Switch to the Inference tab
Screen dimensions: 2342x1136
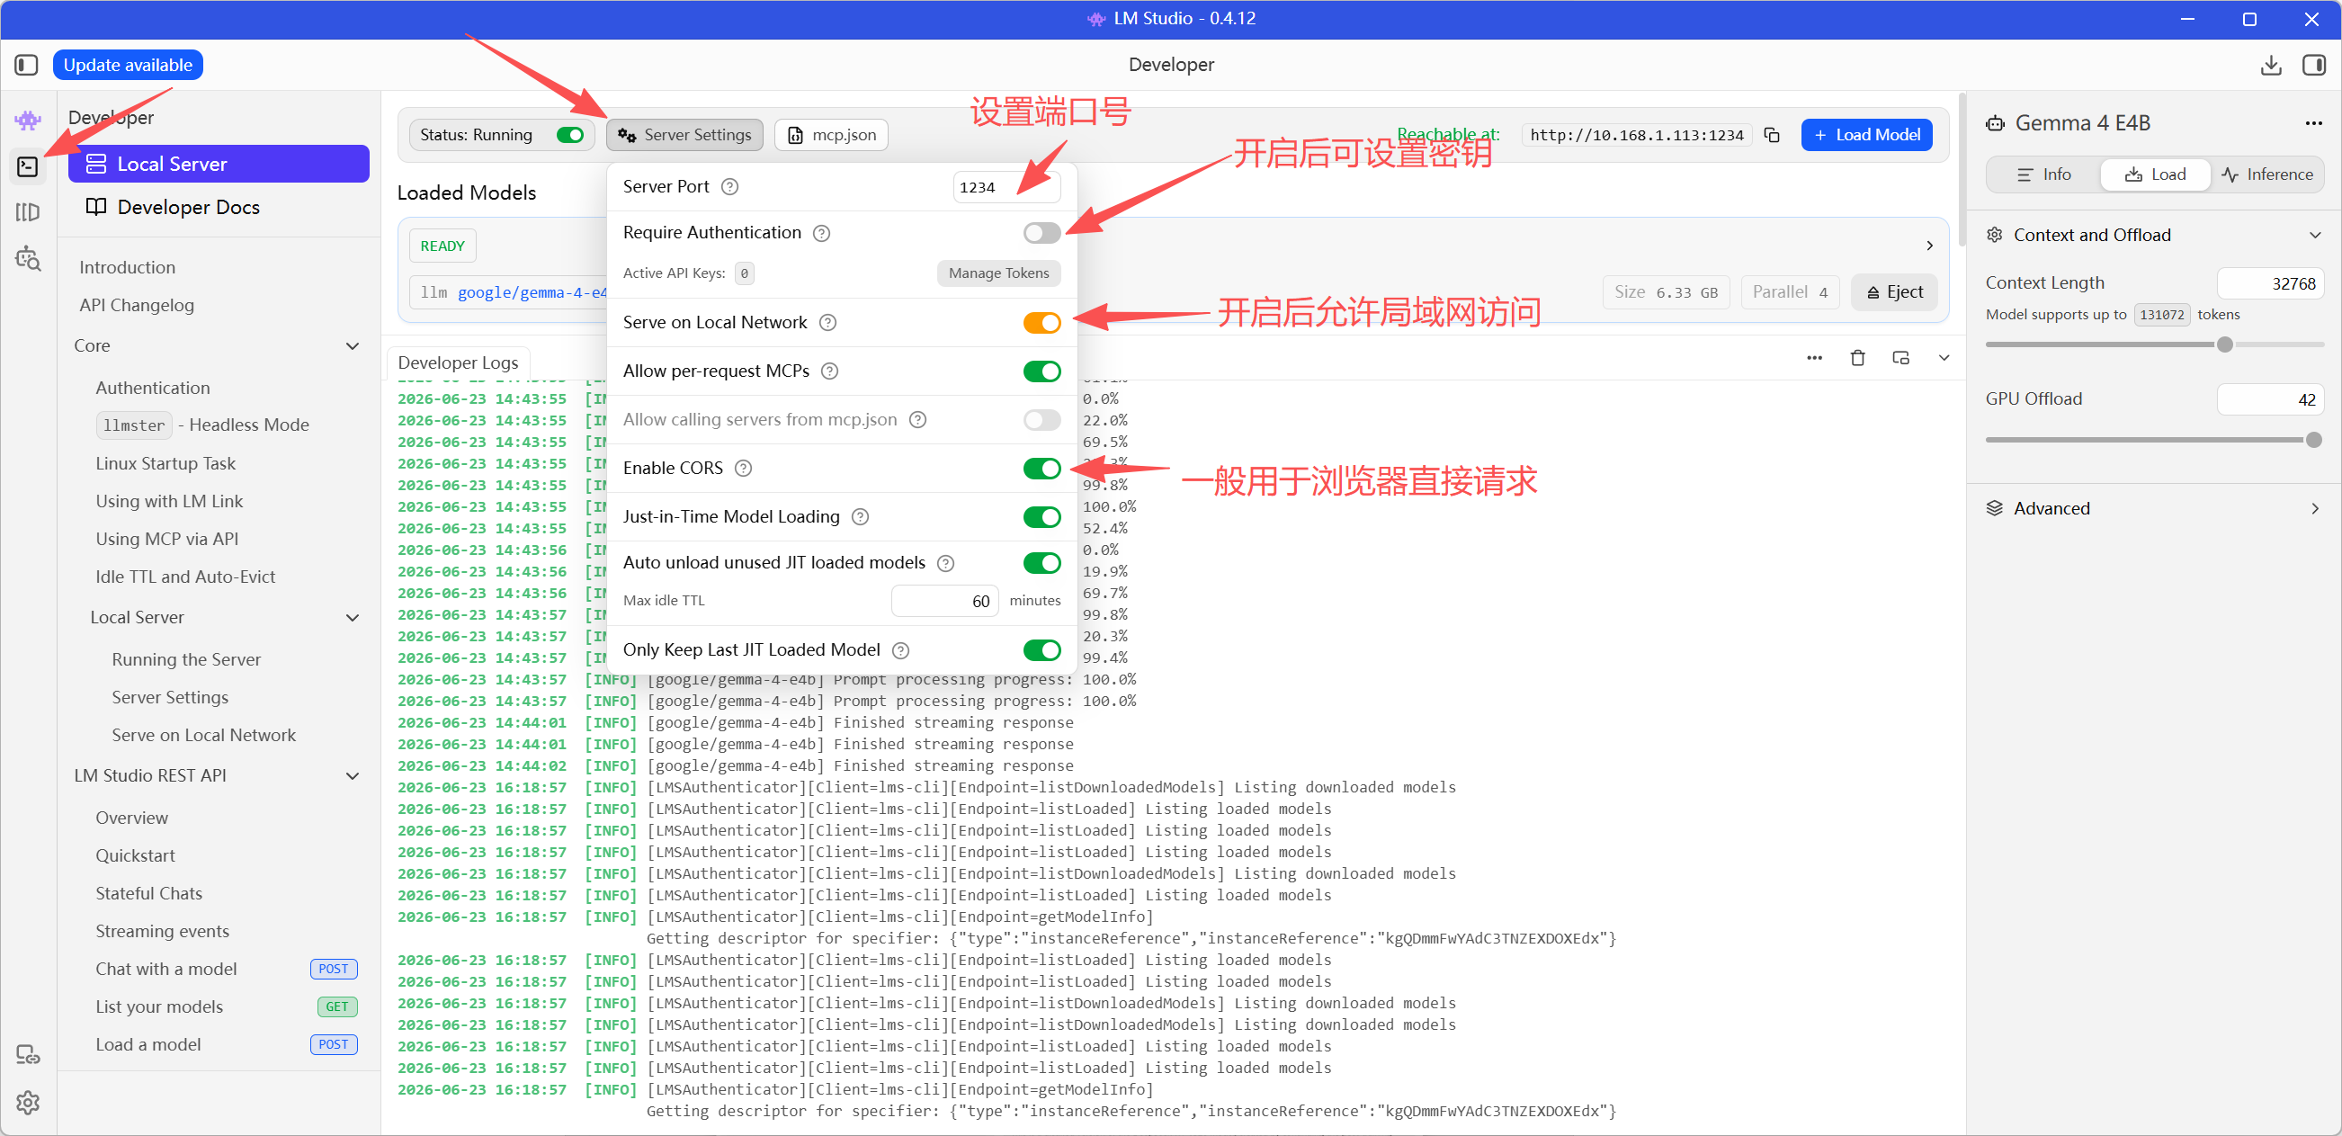pos(2266,174)
